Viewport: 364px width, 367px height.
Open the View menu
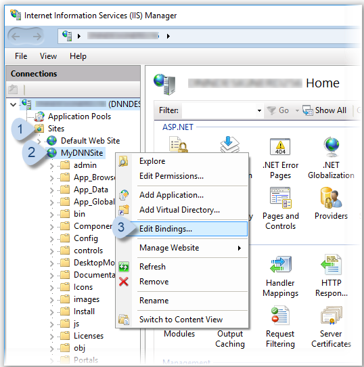[x=48, y=56]
